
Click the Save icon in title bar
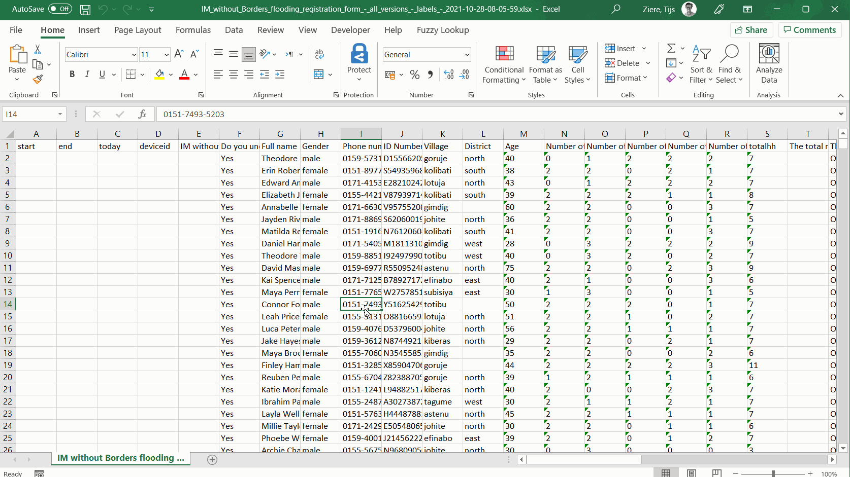[85, 9]
